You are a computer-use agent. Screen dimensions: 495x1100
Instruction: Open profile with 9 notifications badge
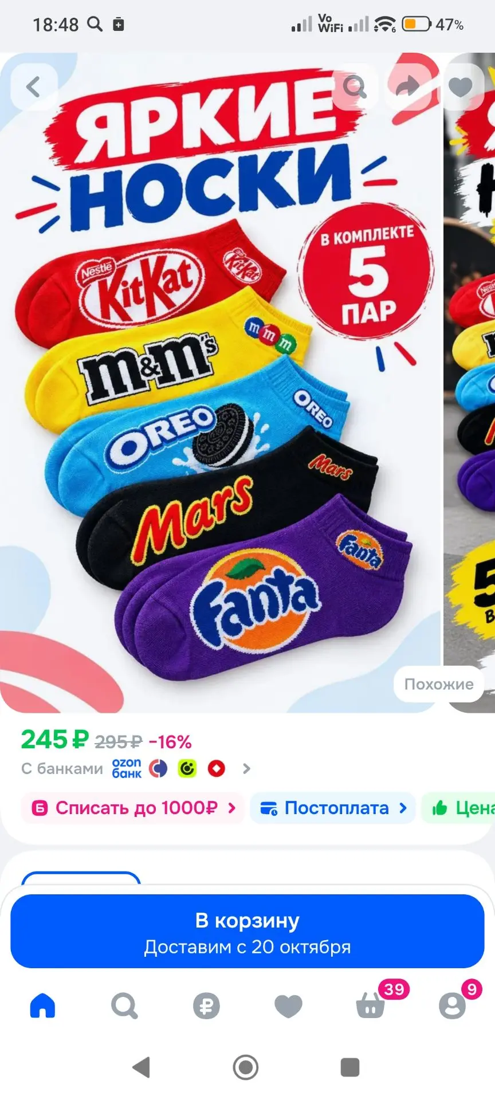click(x=453, y=1005)
